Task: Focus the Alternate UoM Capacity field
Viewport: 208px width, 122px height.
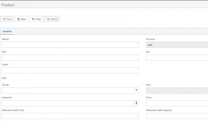Action: point(177,116)
